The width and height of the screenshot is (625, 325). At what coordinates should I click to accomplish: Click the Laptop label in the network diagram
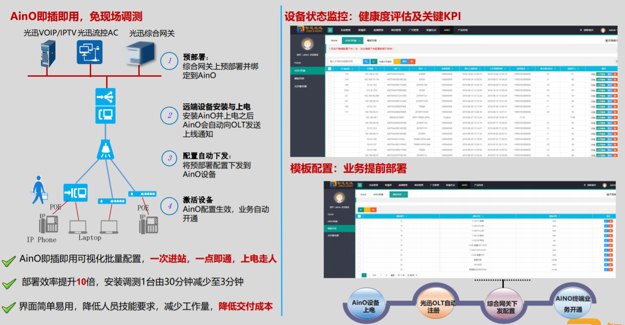click(x=90, y=238)
